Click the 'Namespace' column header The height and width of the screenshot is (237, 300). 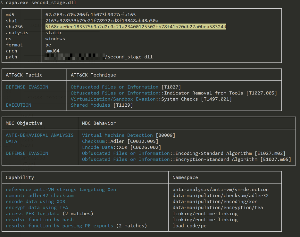[x=185, y=177]
